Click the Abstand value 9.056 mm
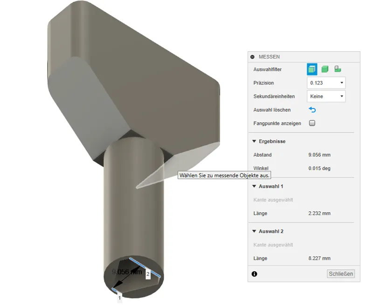 pyautogui.click(x=319, y=155)
